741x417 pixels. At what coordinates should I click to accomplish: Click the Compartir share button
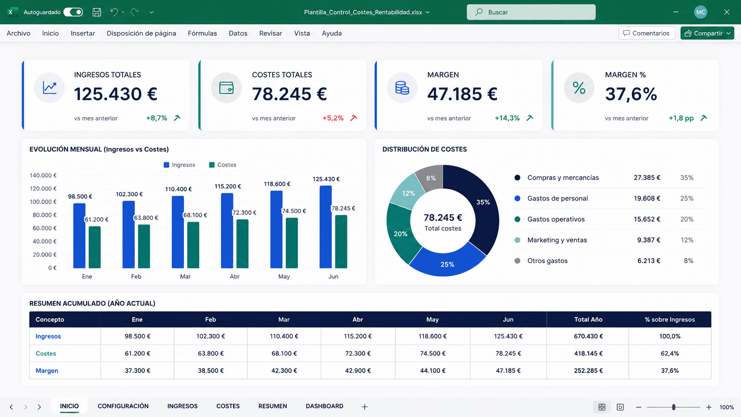tap(707, 33)
